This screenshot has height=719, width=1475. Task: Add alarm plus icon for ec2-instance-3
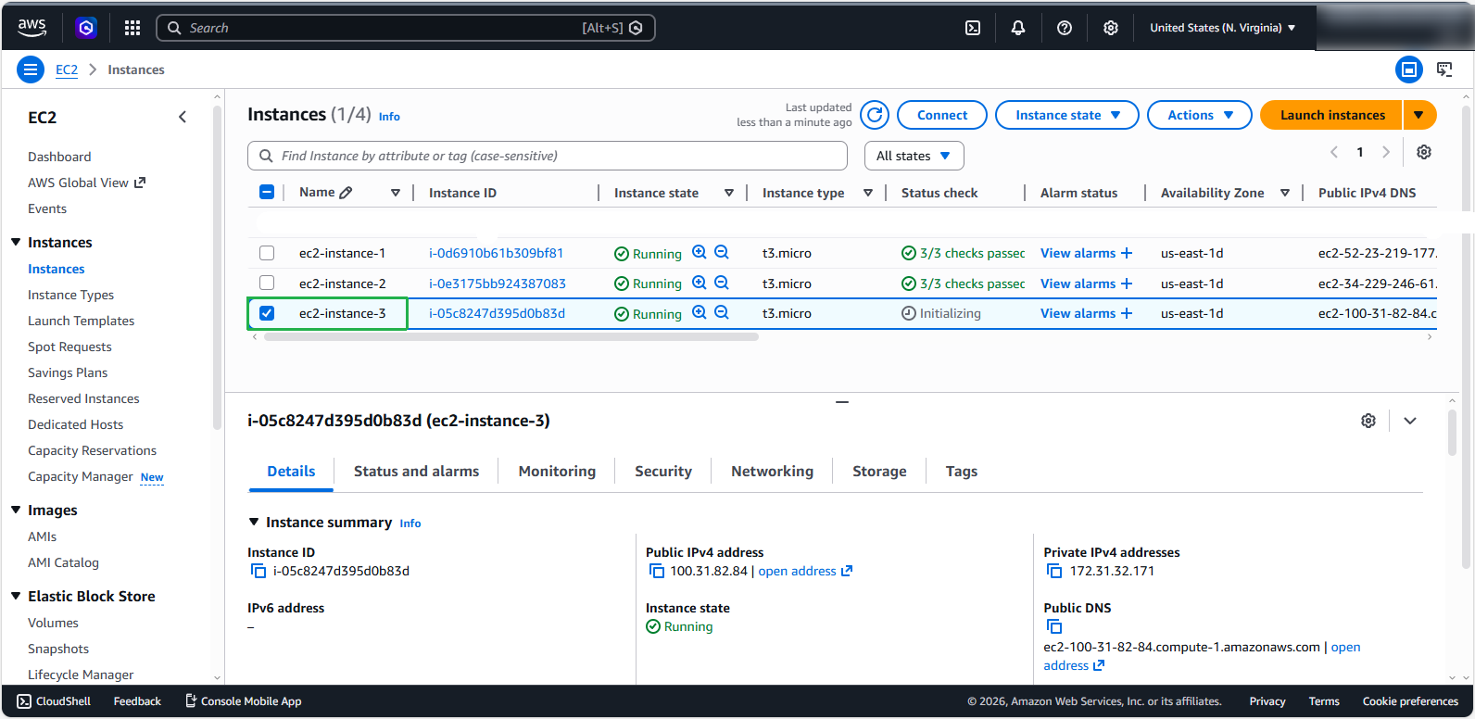pos(1127,313)
